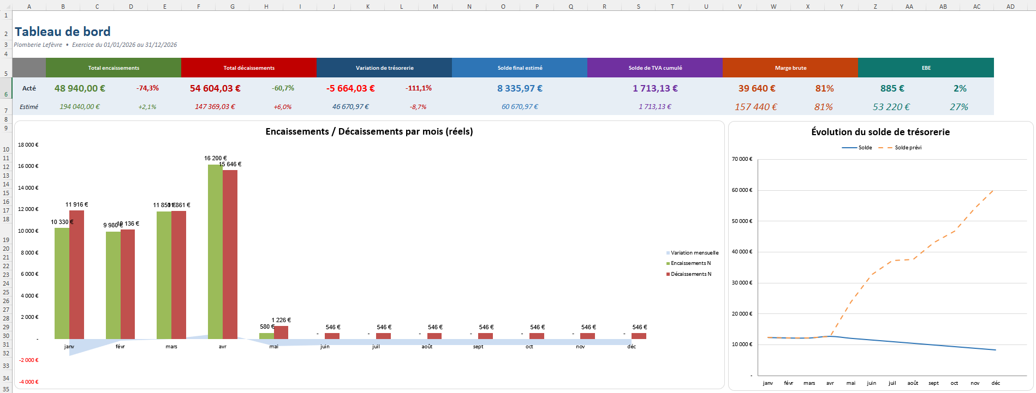
Task: Click the "août" month label in bar chart
Action: (427, 347)
